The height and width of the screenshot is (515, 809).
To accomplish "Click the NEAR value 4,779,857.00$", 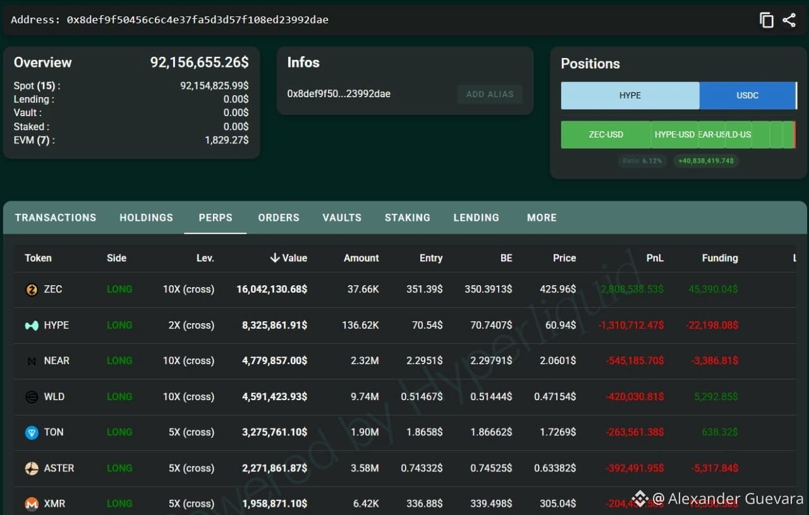I will coord(274,360).
